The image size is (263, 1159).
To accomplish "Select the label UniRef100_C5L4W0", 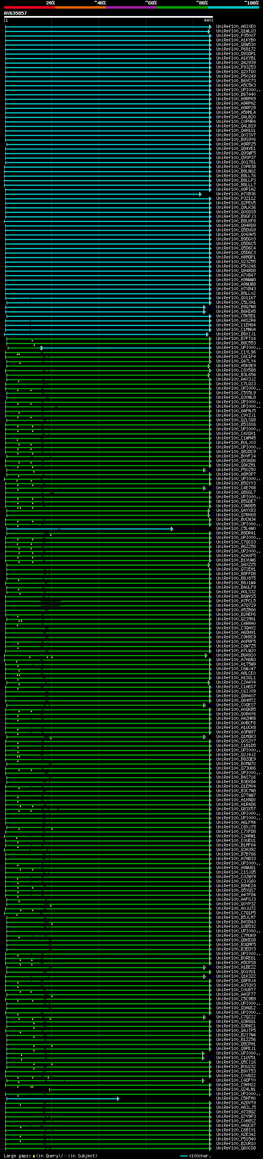I will click(x=236, y=529).
